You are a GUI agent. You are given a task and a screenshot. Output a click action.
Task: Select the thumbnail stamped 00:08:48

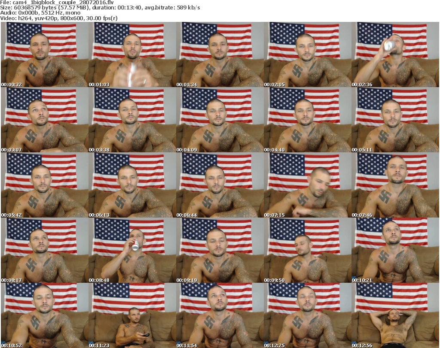(132, 250)
